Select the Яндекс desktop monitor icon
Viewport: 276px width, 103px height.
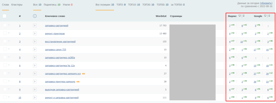click(x=240, y=16)
